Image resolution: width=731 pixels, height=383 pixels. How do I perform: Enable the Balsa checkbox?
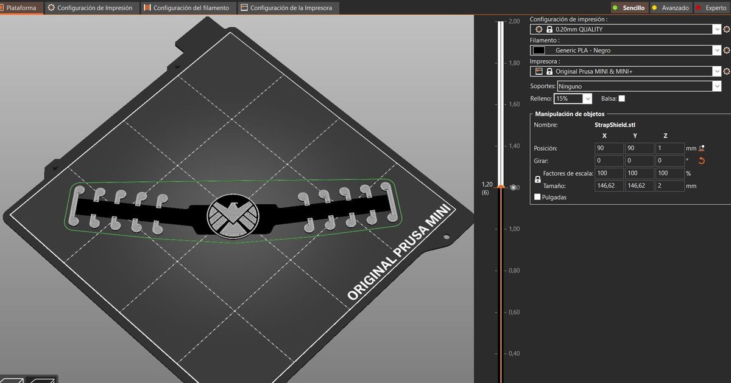pyautogui.click(x=623, y=98)
